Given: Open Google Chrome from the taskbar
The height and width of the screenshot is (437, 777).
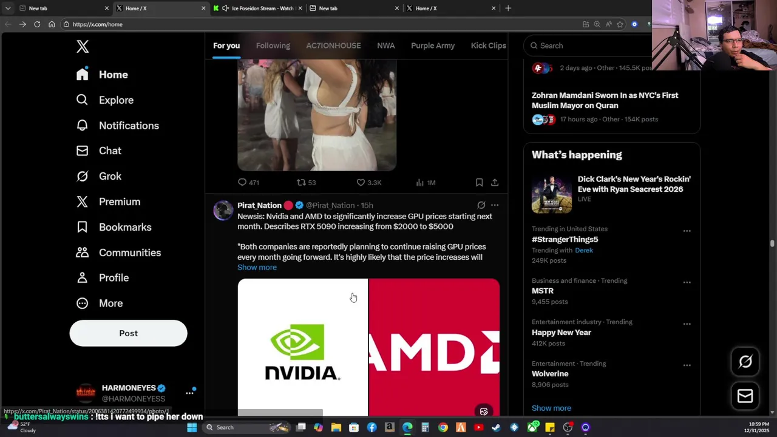Looking at the screenshot, I should coord(443,427).
